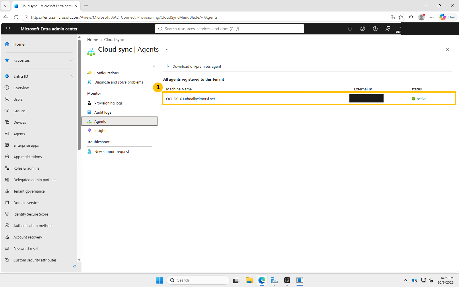Open Insights in Monitor section
Image resolution: width=459 pixels, height=287 pixels.
coord(101,131)
